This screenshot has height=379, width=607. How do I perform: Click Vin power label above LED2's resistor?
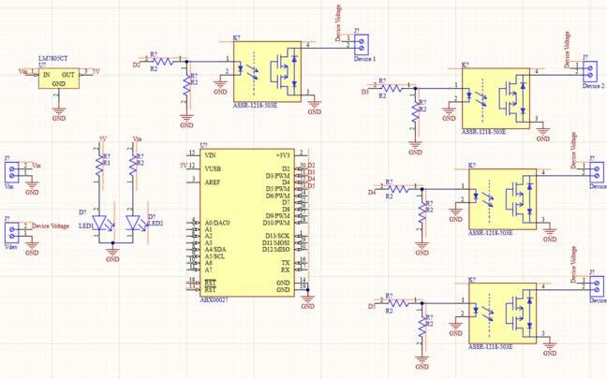tap(137, 138)
